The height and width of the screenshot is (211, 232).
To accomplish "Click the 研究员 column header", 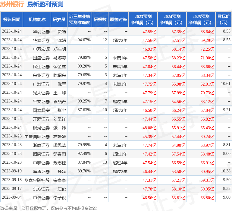I will [x=59, y=20].
